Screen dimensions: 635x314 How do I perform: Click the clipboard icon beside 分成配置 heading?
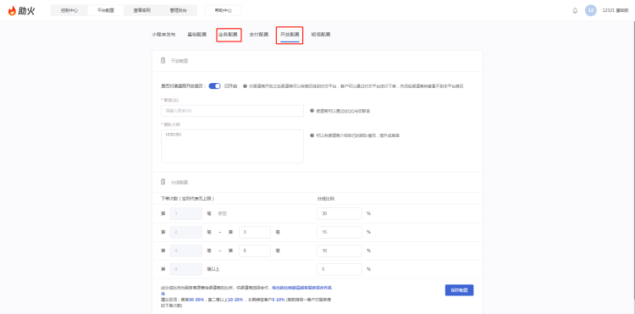click(163, 182)
